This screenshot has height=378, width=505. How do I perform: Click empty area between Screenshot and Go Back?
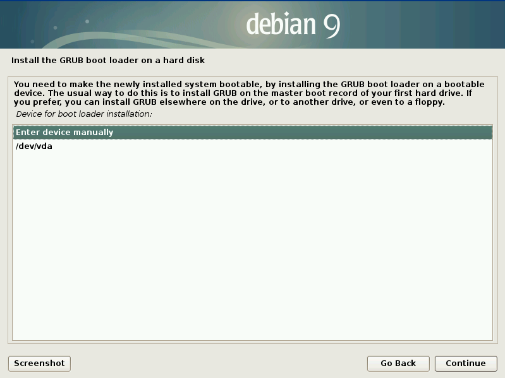[x=215, y=363]
